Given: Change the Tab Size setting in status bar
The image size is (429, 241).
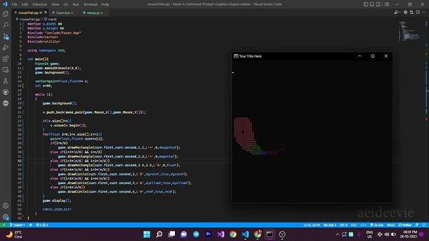Looking at the screenshot, I should click(x=330, y=225).
